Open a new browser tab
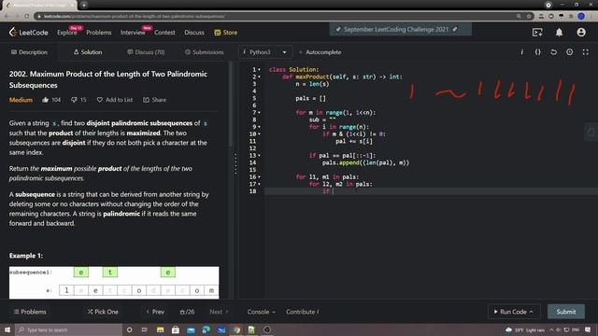Viewport: 598px width, 336px height. click(84, 5)
